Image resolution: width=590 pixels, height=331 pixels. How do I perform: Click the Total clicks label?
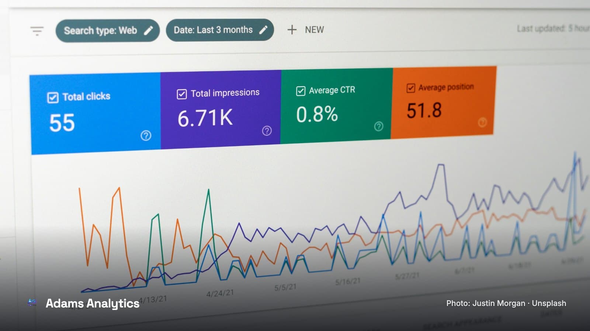pos(86,96)
